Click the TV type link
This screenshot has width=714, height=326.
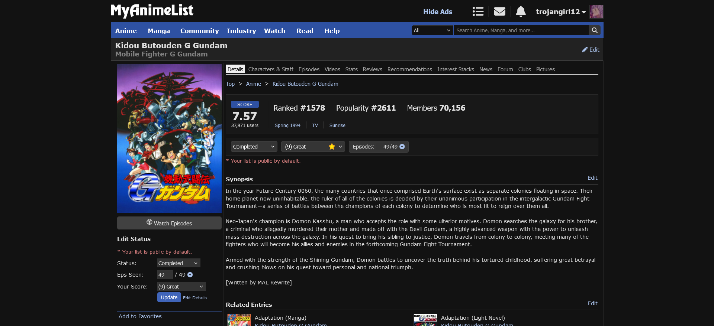315,125
